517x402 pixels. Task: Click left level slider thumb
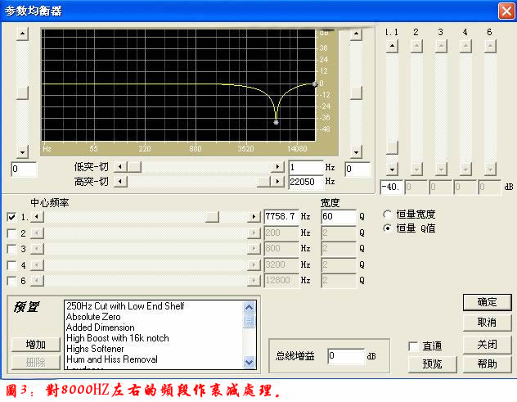click(x=22, y=93)
